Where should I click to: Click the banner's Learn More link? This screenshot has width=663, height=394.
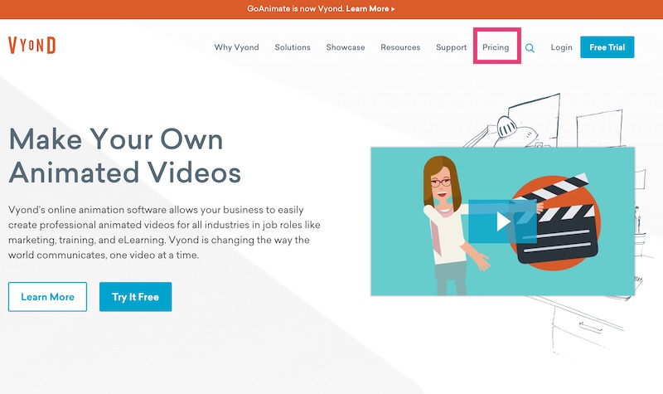(x=365, y=9)
